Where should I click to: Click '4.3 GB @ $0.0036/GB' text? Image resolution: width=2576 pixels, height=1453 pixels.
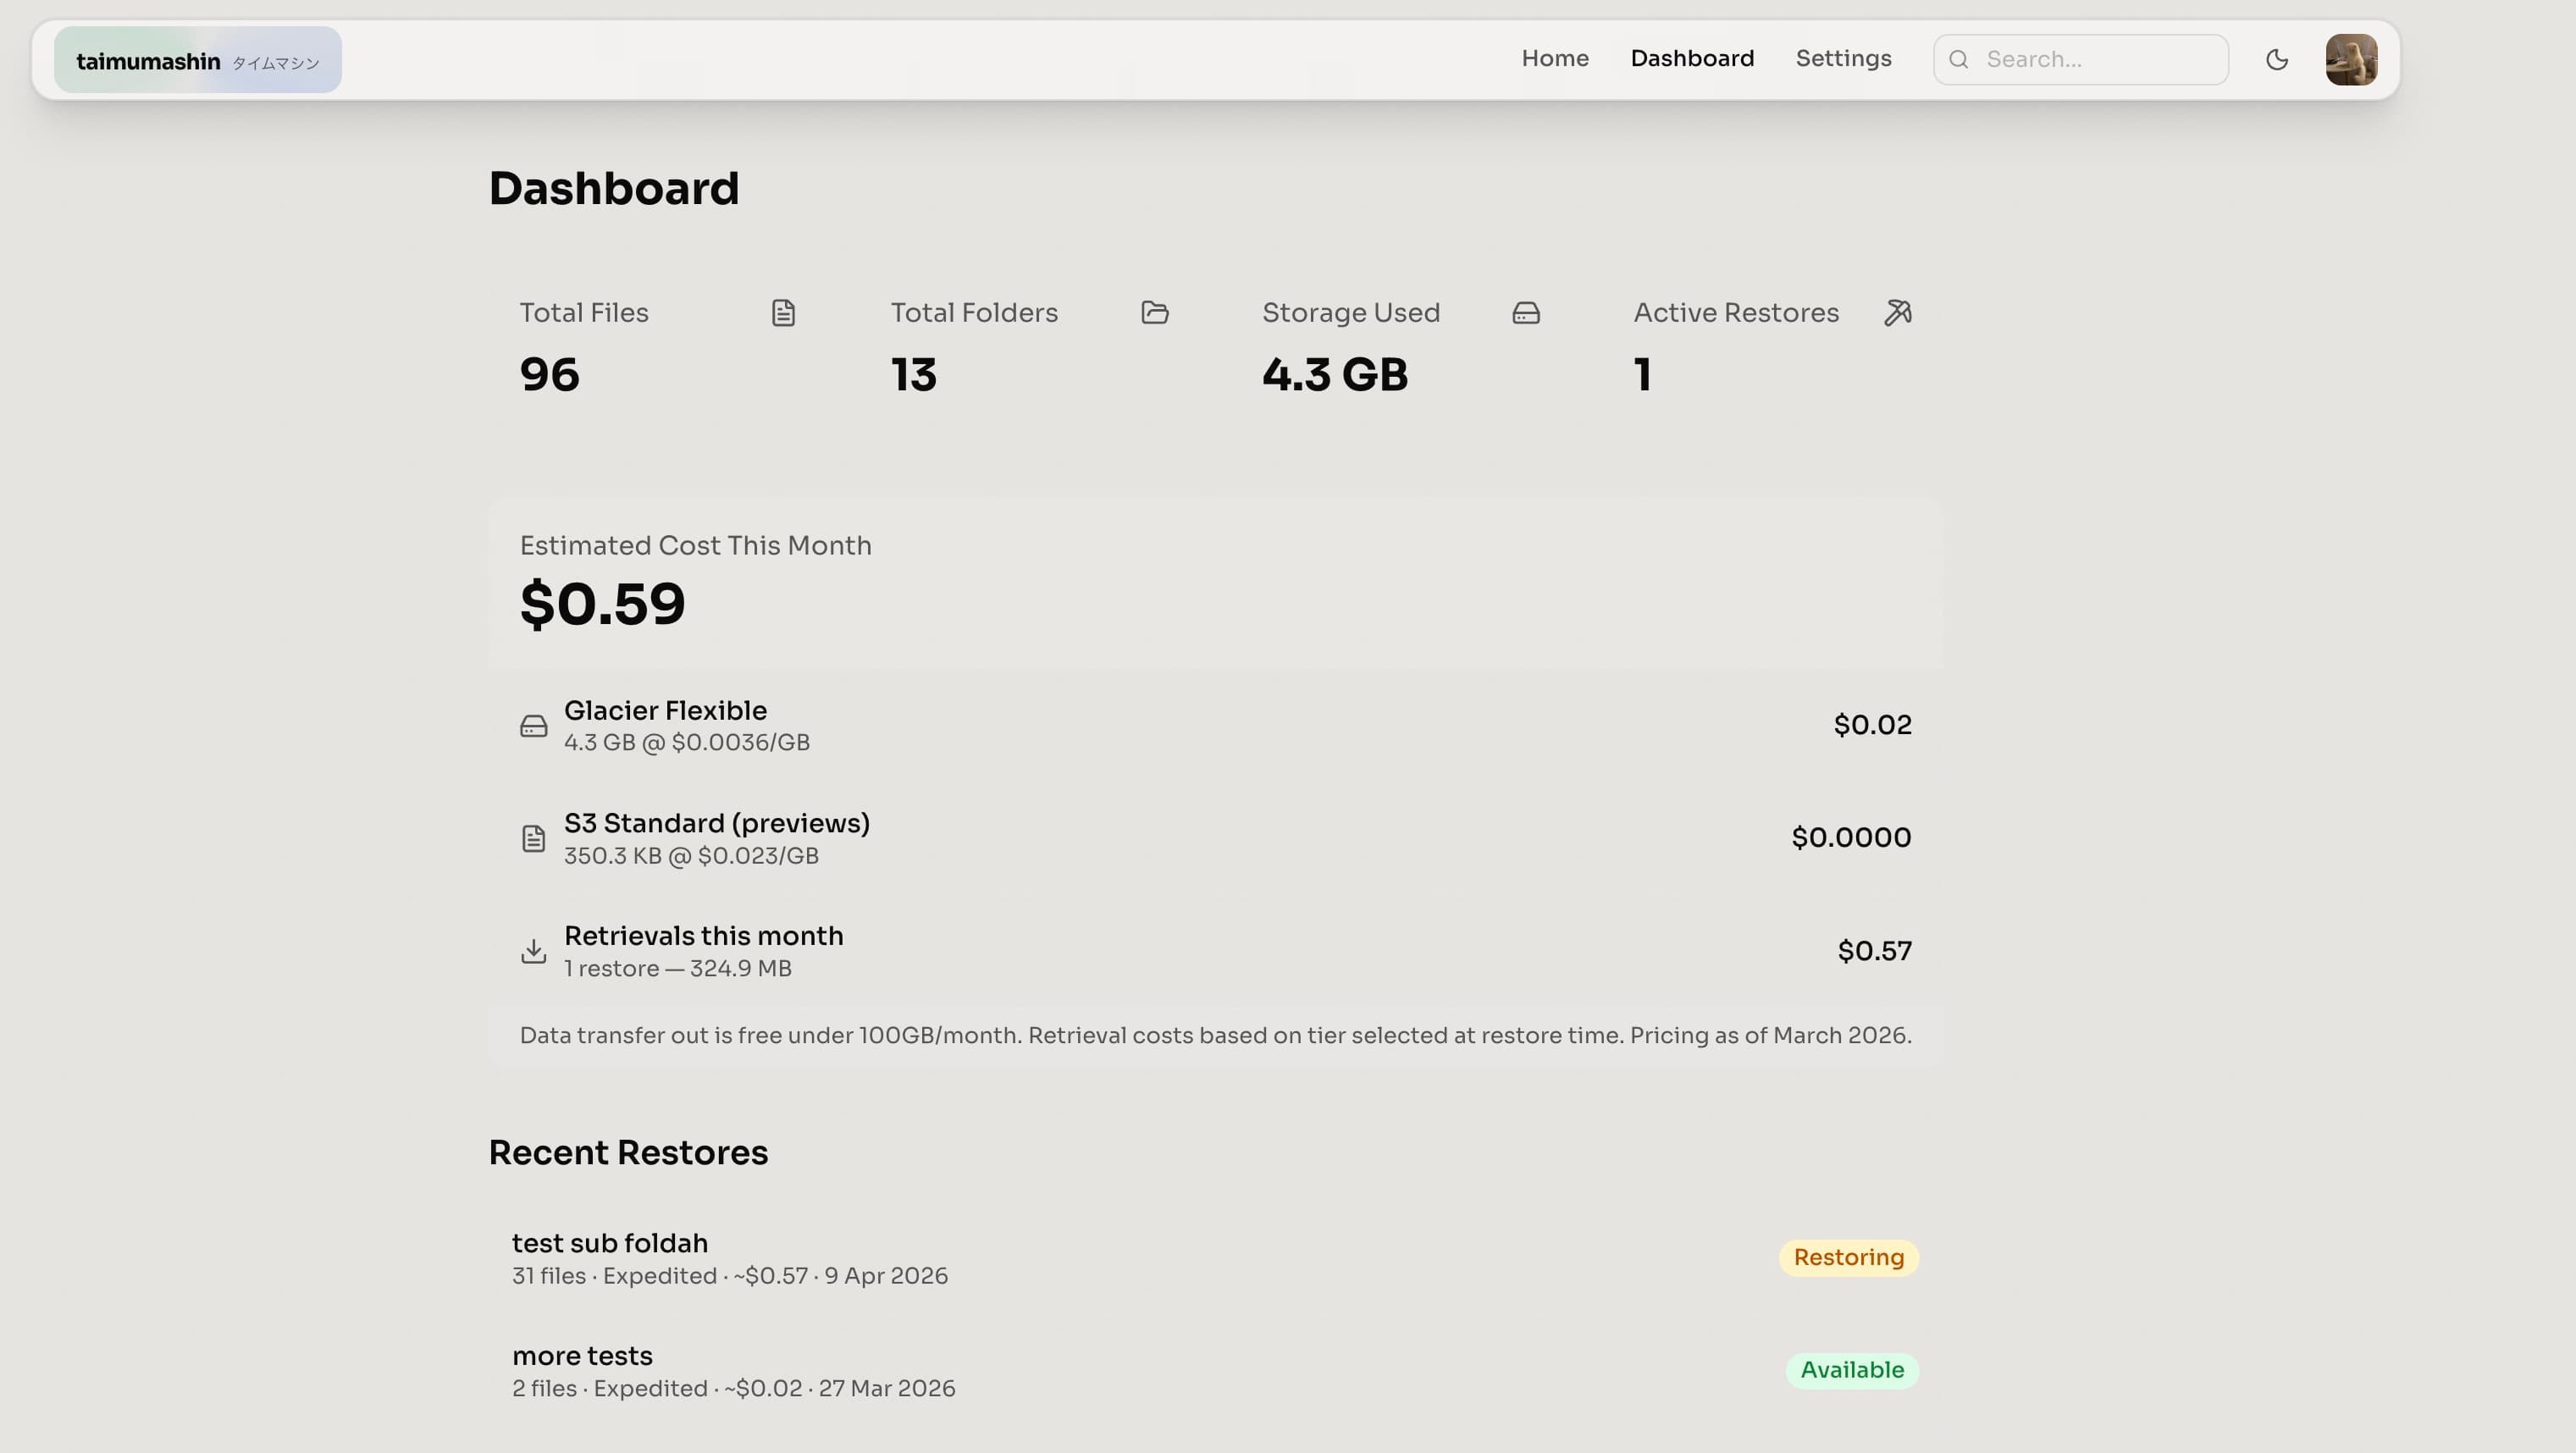(686, 743)
